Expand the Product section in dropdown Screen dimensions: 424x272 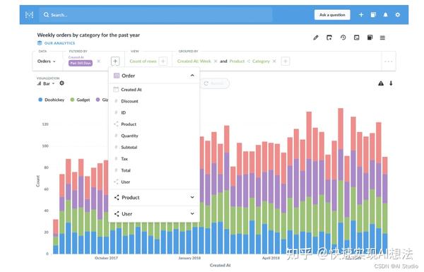154,197
